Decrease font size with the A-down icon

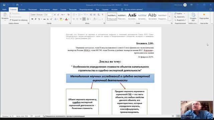[58, 15]
